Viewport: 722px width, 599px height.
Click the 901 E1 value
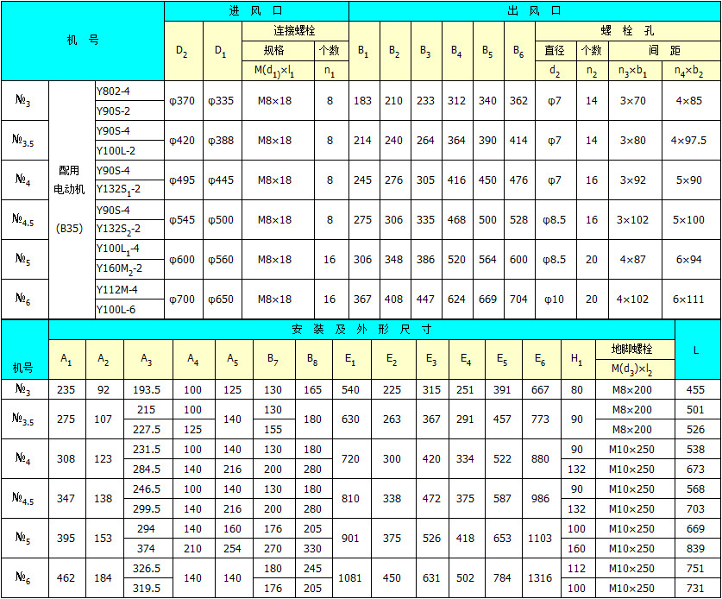(350, 539)
